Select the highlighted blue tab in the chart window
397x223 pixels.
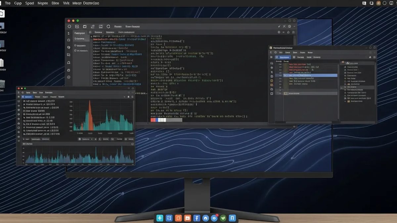[x=27, y=97]
